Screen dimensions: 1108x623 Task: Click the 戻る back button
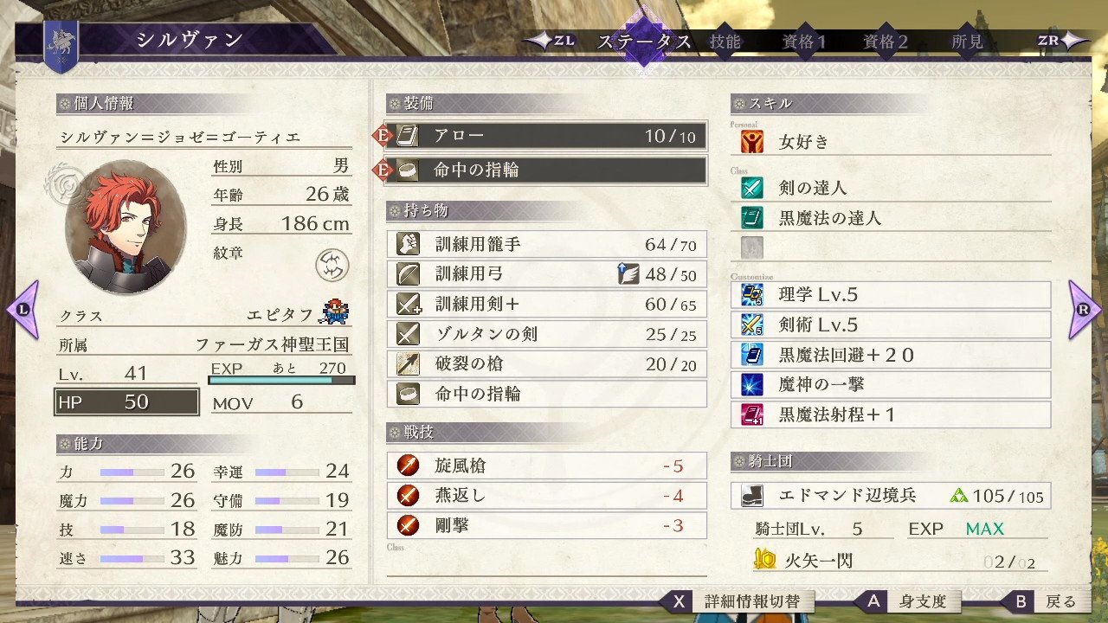click(x=1048, y=601)
